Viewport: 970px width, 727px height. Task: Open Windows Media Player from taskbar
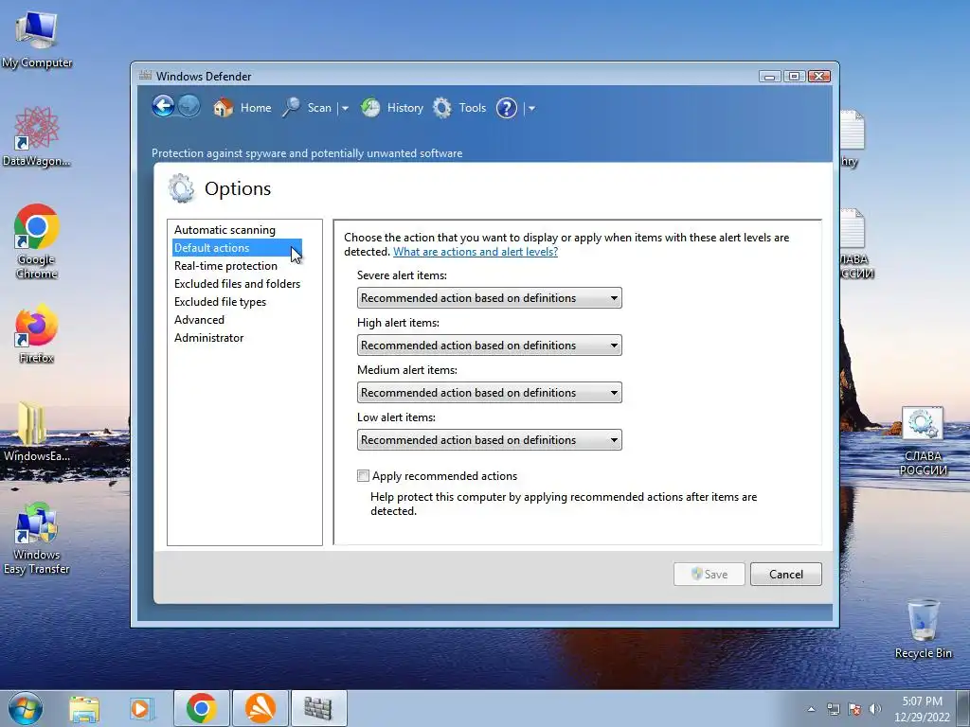[x=141, y=709]
